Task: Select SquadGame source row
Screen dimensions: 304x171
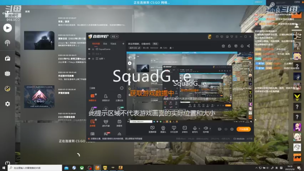Action: tap(106, 49)
